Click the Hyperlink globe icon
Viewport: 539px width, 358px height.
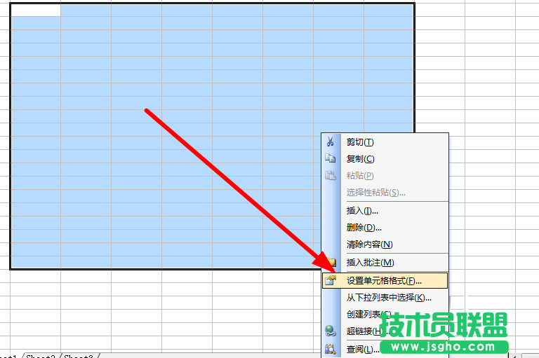tap(331, 331)
